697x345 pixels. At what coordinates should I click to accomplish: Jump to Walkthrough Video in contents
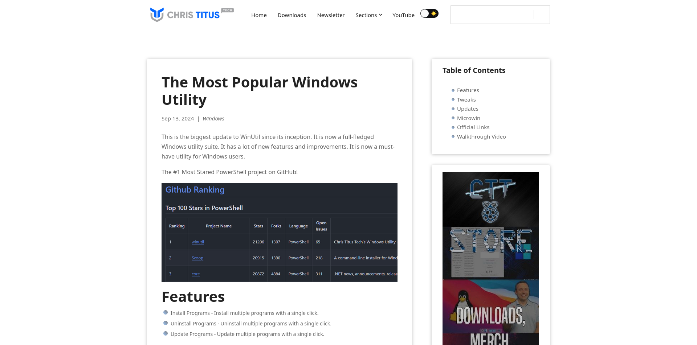coord(481,137)
